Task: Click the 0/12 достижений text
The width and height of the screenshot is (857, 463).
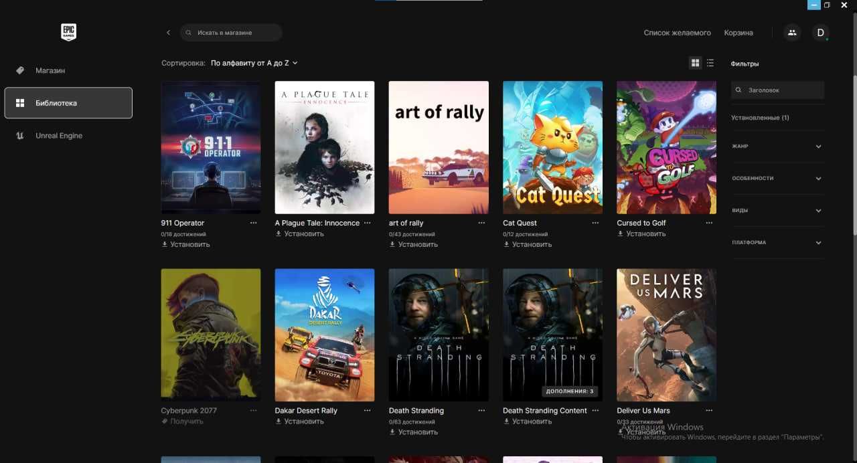Action: click(525, 234)
